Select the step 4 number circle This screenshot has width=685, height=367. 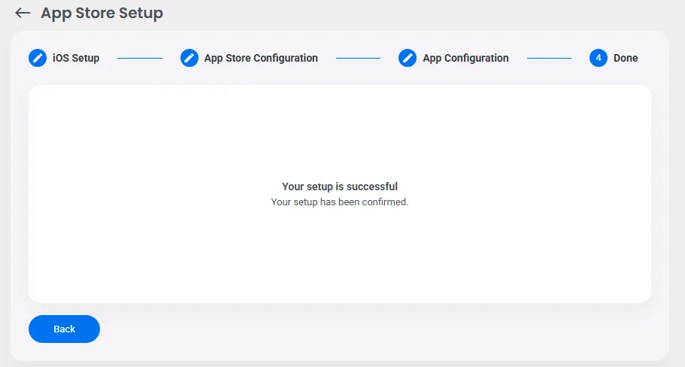[599, 58]
